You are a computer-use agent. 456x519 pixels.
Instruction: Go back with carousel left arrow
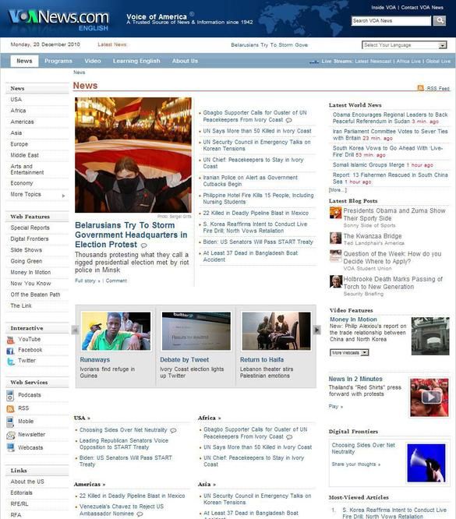coord(75,330)
